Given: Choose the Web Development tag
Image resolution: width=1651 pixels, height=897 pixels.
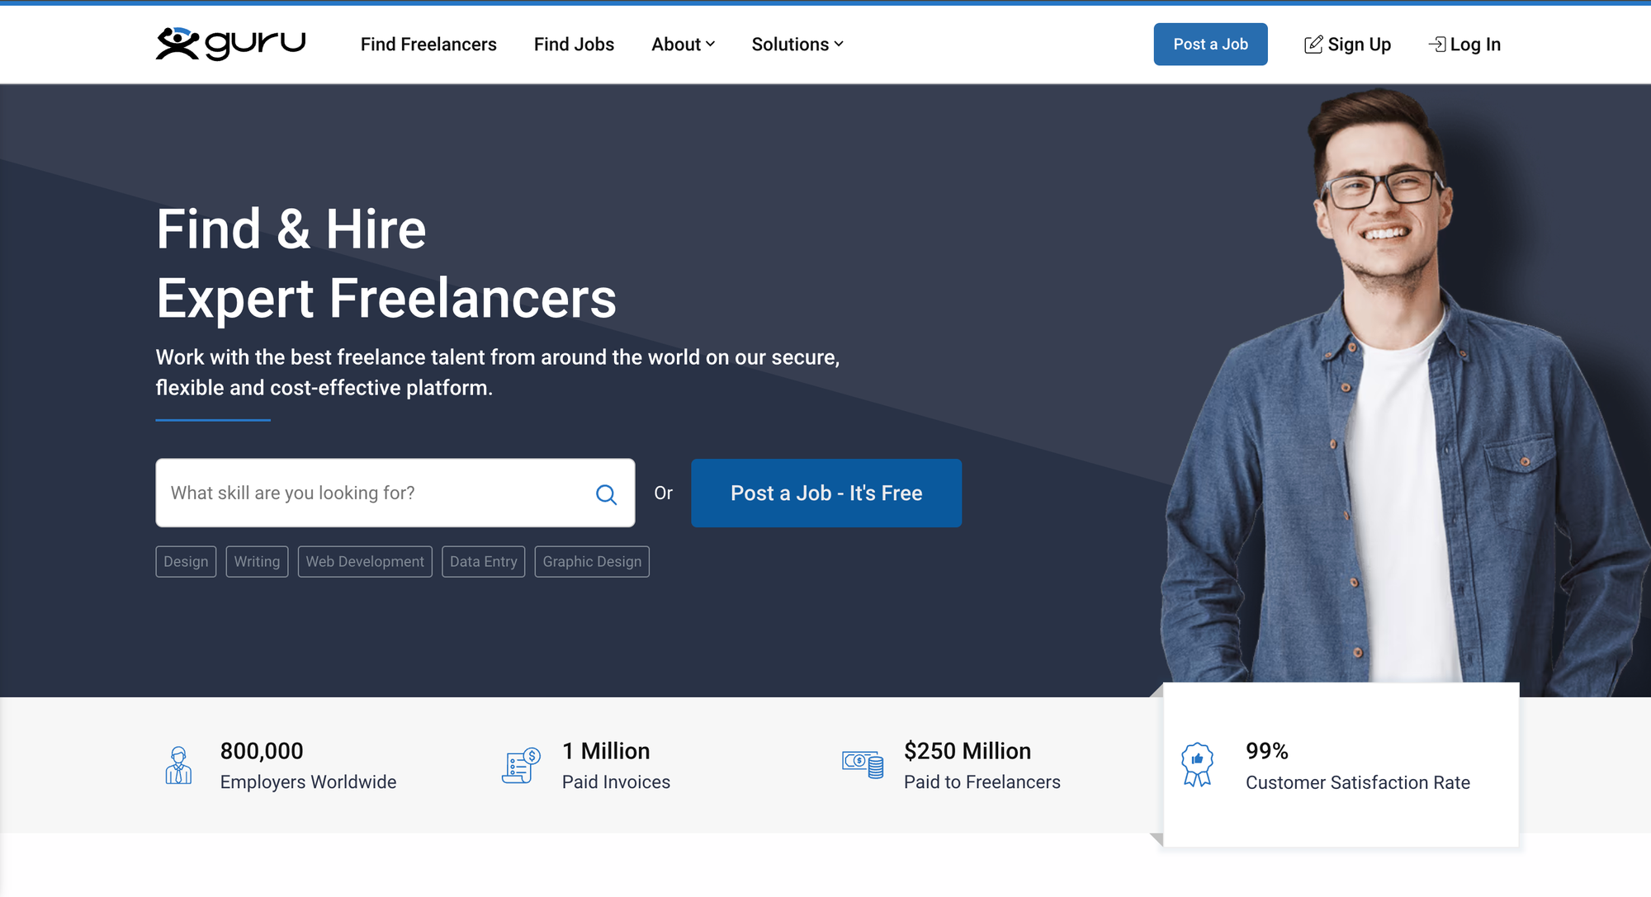Looking at the screenshot, I should (x=365, y=562).
